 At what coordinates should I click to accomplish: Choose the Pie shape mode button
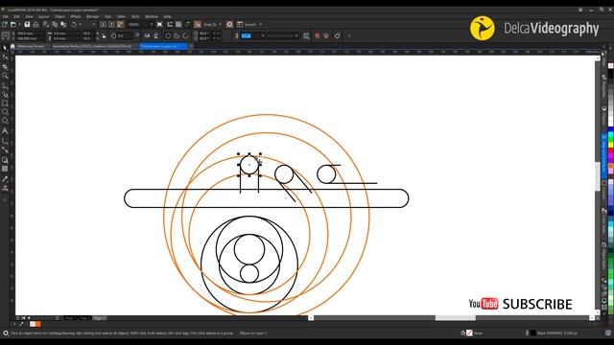pos(177,36)
